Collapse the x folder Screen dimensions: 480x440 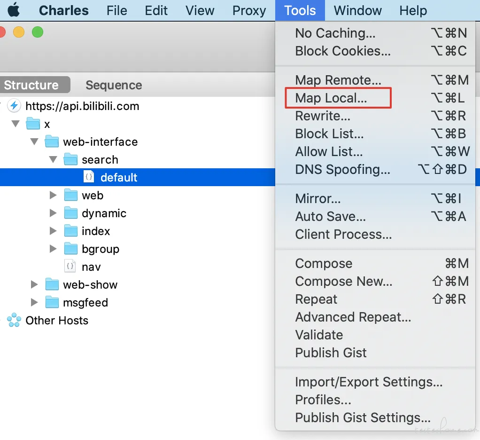(x=15, y=124)
